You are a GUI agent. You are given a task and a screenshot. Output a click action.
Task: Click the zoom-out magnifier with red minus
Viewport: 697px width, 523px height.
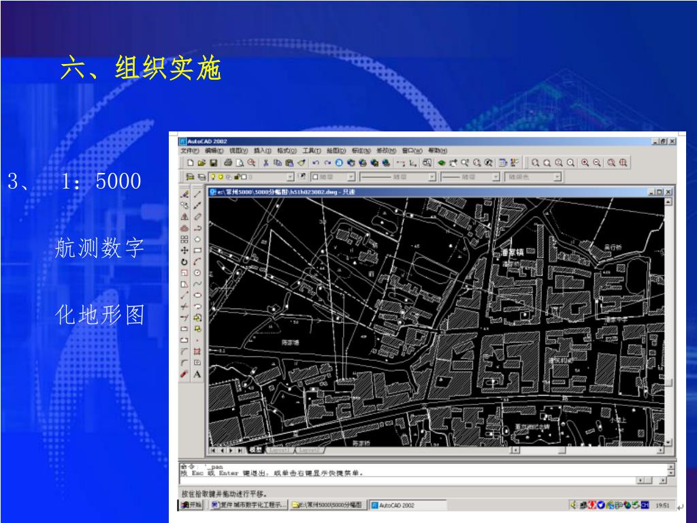pyautogui.click(x=597, y=163)
